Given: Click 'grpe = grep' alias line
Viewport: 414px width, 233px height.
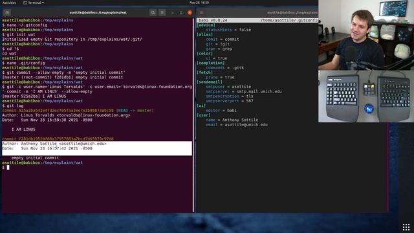Looking at the screenshot, I should [219, 49].
